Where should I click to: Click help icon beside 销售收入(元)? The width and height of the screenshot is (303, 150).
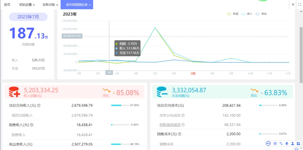click(x=32, y=125)
